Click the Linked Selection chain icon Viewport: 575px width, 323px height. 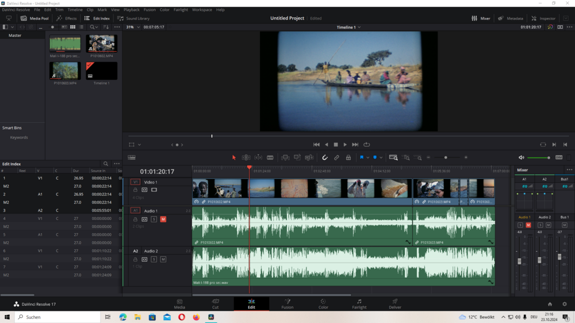point(336,157)
